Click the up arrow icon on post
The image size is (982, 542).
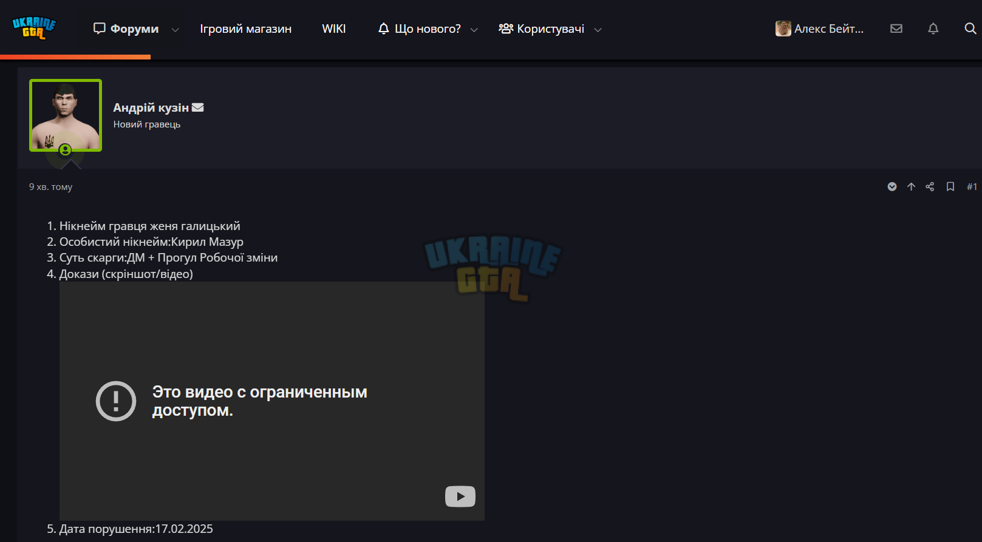(911, 186)
